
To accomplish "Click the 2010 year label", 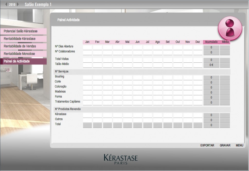I will click(x=12, y=4).
